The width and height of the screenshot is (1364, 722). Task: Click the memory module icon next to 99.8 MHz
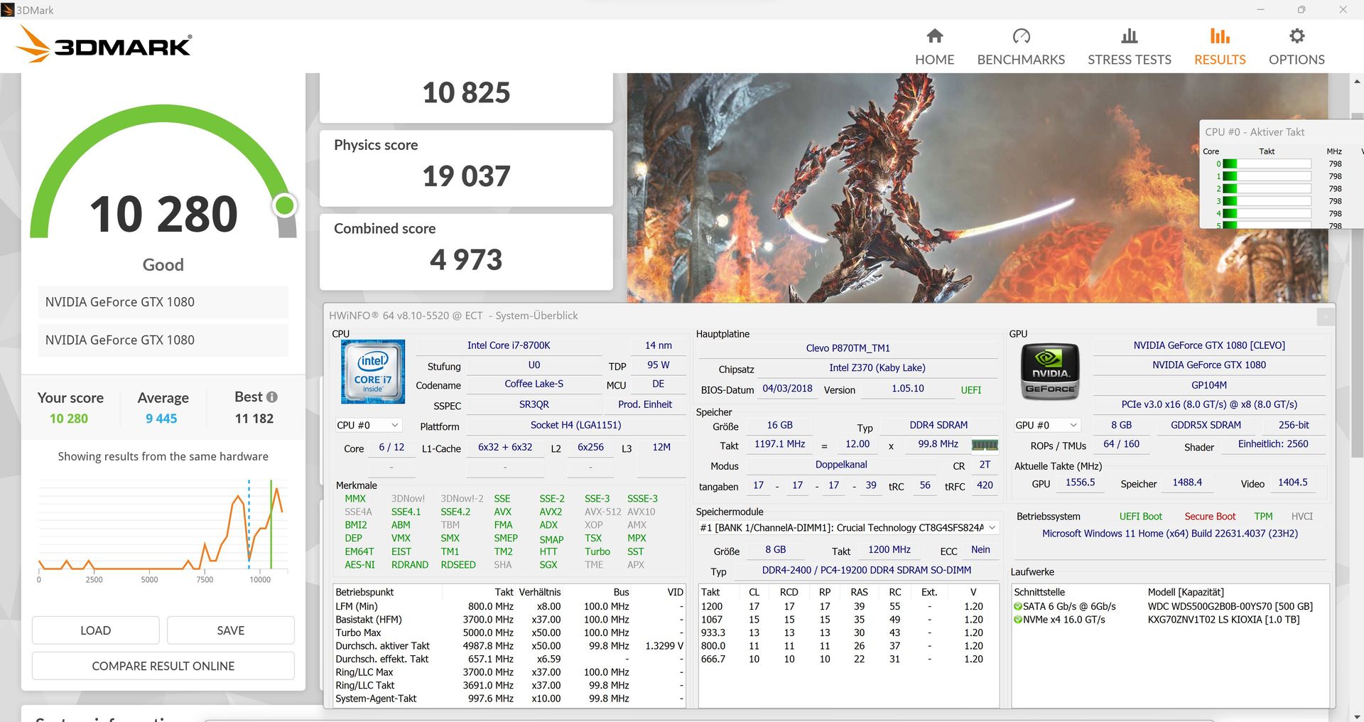985,445
